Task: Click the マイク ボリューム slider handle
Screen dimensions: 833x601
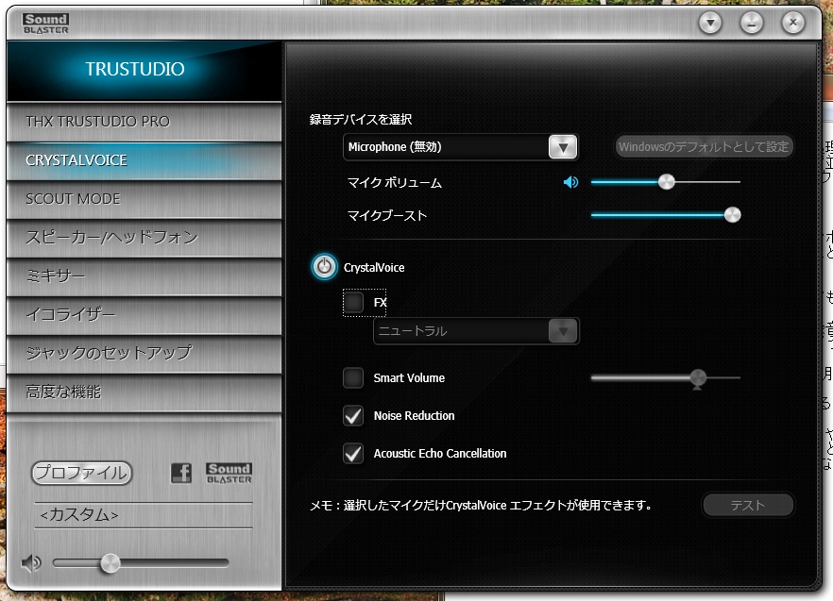Action: tap(666, 182)
